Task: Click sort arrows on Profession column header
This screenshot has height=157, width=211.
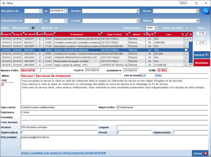Action: coord(55,33)
